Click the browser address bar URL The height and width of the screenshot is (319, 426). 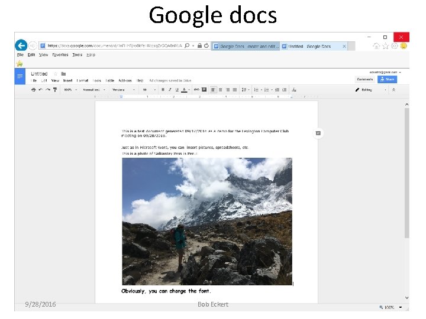point(114,45)
